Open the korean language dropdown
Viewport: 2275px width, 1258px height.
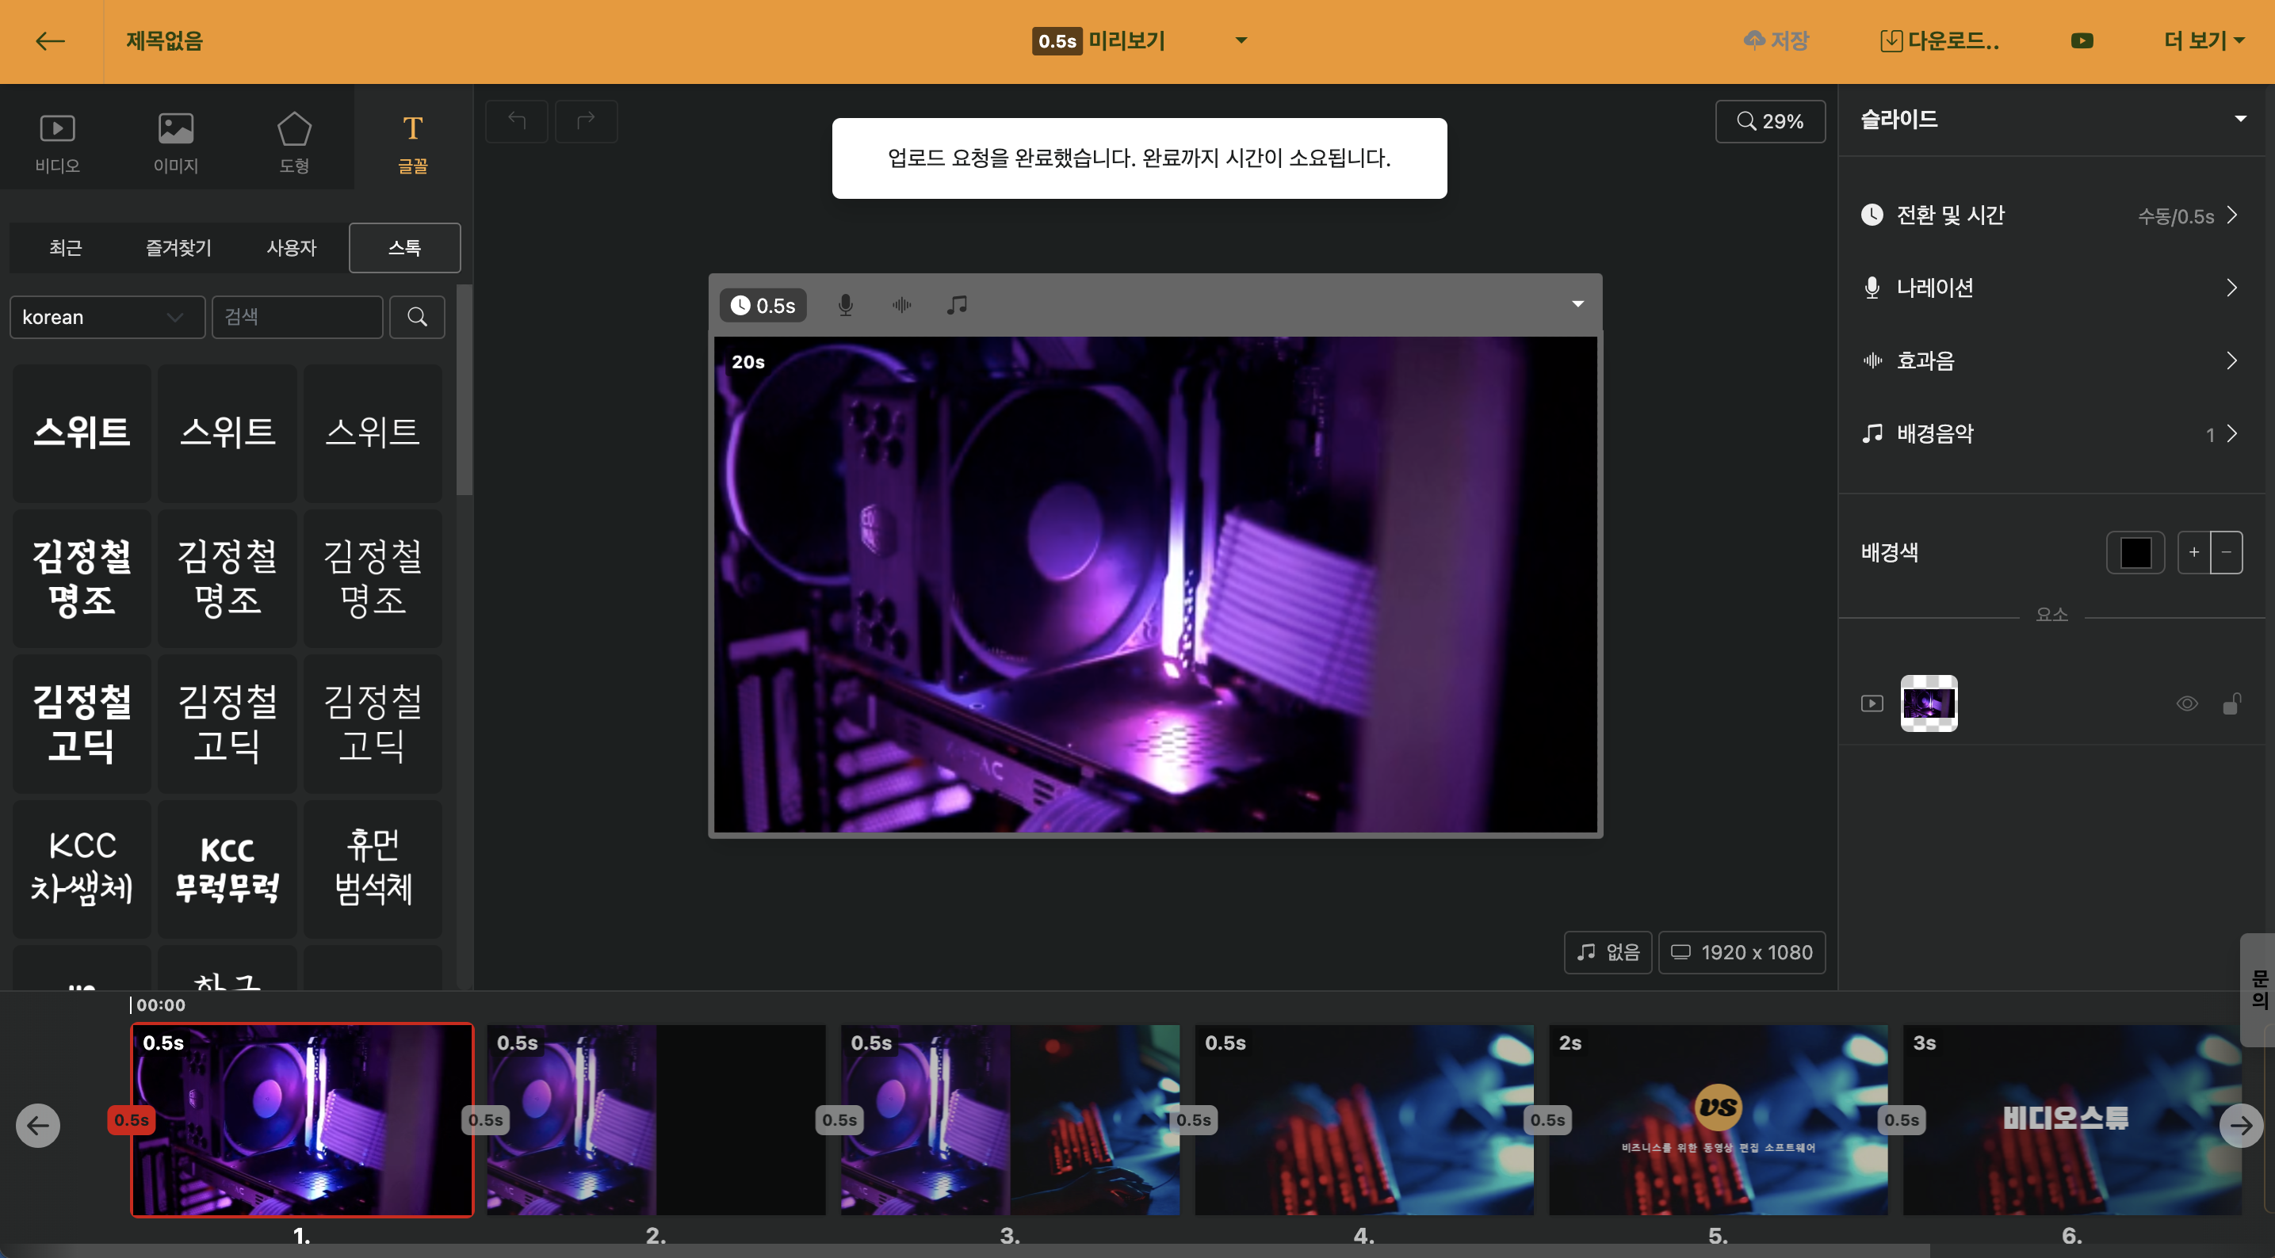coord(106,317)
